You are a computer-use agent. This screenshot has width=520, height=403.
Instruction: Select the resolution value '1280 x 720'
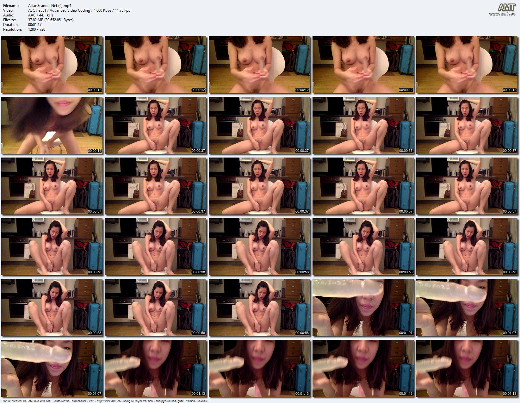(x=37, y=29)
